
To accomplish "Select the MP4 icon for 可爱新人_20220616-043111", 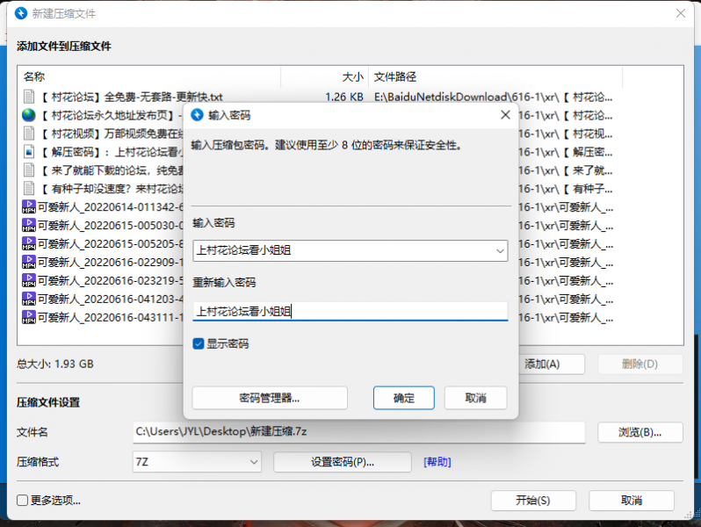I will (29, 316).
